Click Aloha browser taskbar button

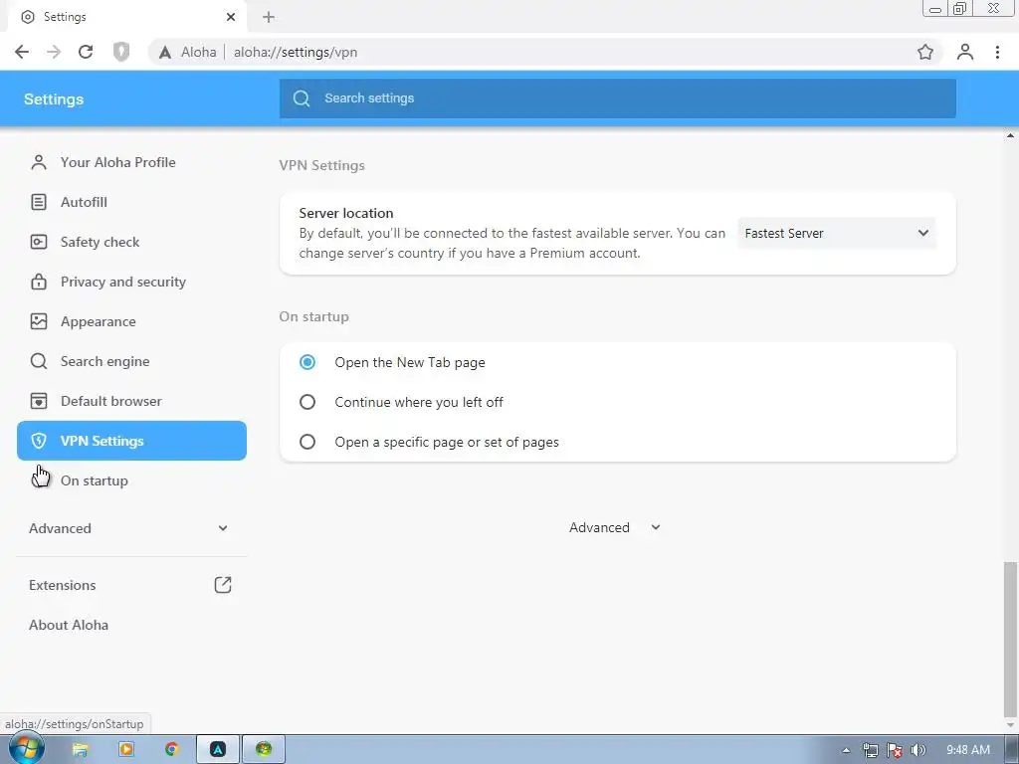[218, 750]
